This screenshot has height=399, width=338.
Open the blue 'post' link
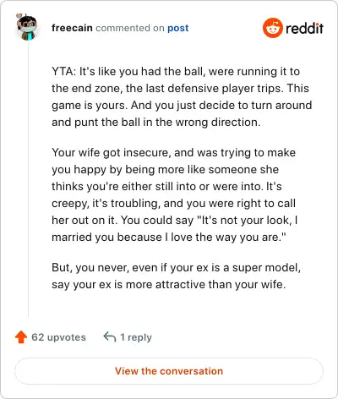tap(178, 28)
